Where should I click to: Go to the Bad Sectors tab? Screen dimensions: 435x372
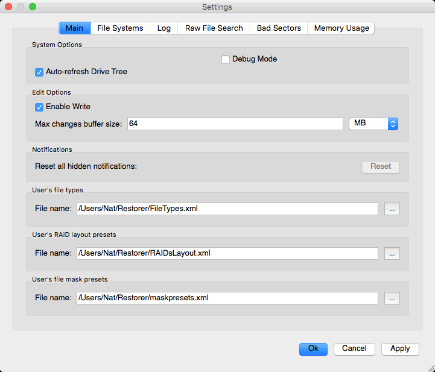click(279, 28)
